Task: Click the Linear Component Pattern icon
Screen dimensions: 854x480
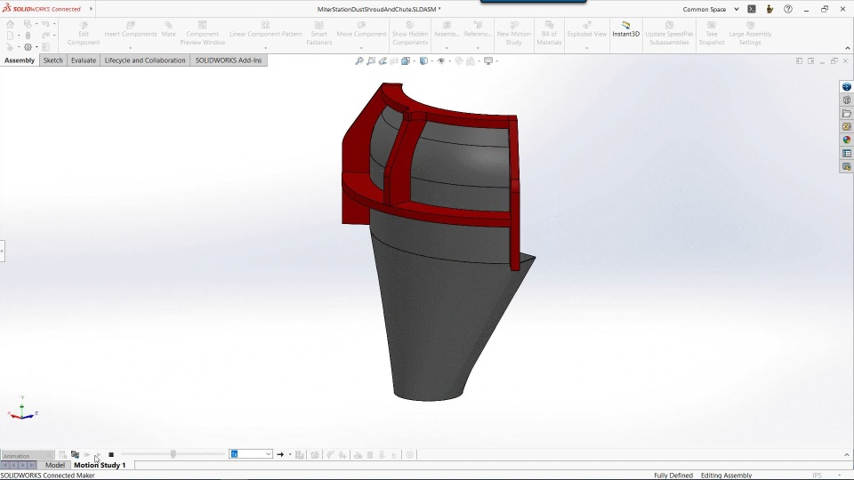Action: 265,25
